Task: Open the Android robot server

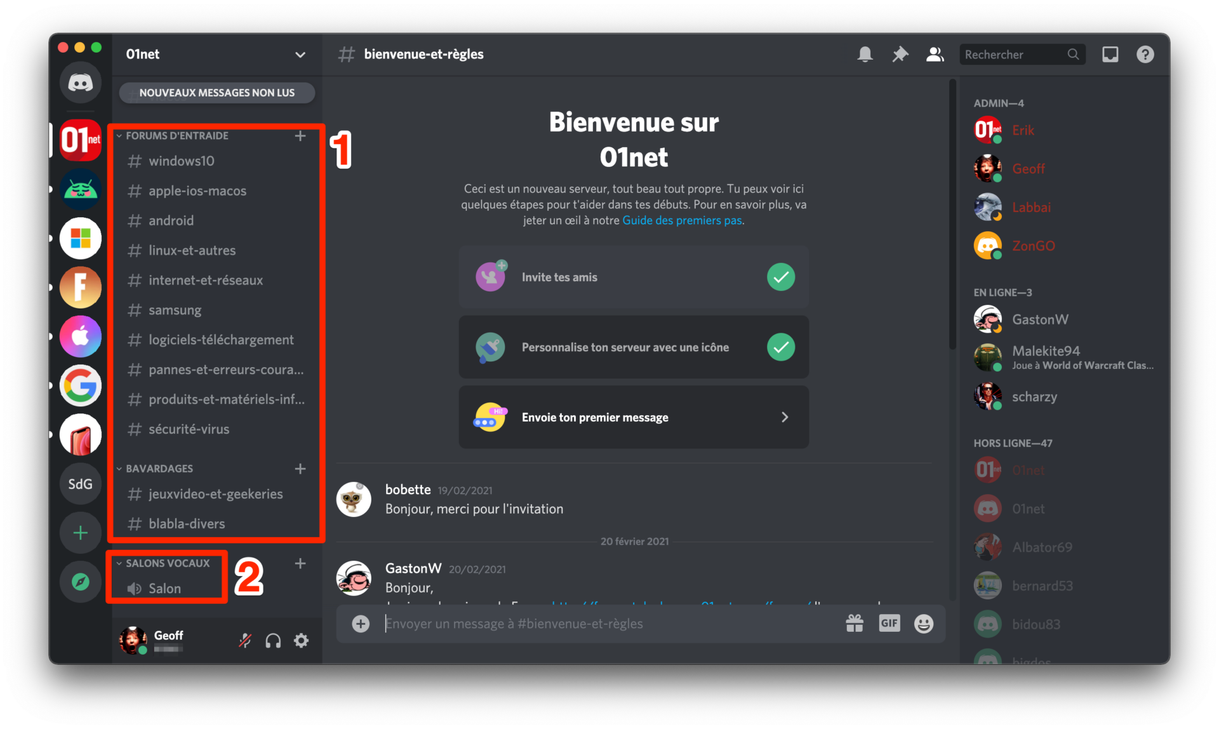Action: [81, 189]
